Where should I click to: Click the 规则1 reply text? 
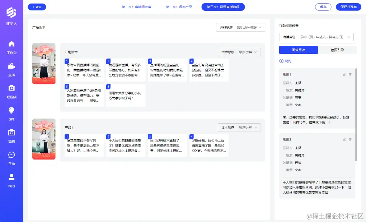tap(316, 120)
